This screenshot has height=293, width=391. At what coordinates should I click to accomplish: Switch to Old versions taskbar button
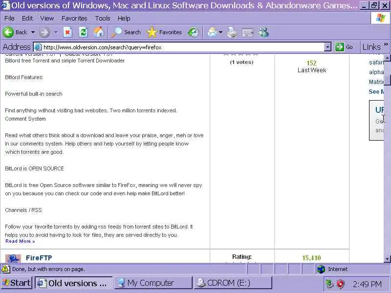[x=74, y=283]
